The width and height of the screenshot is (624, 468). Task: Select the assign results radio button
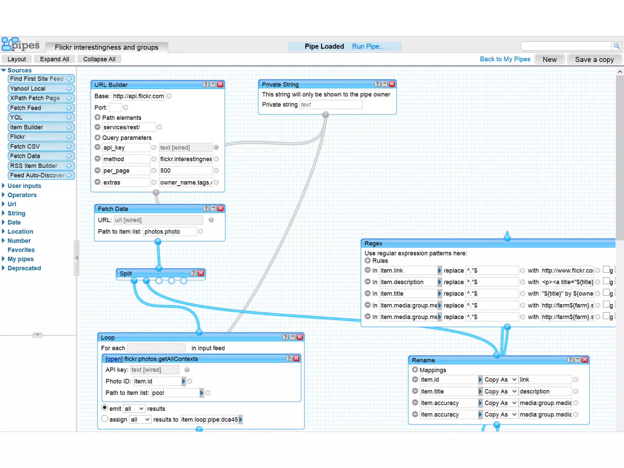pos(105,419)
